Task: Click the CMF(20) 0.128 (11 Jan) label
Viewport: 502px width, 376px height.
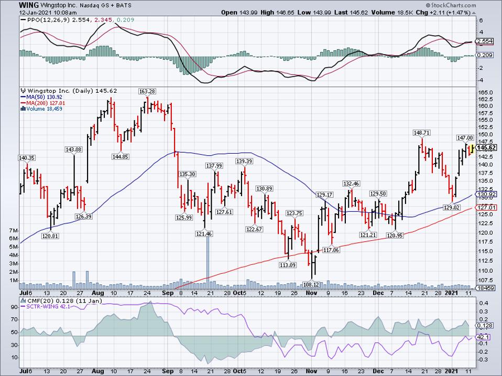Action: (x=64, y=300)
